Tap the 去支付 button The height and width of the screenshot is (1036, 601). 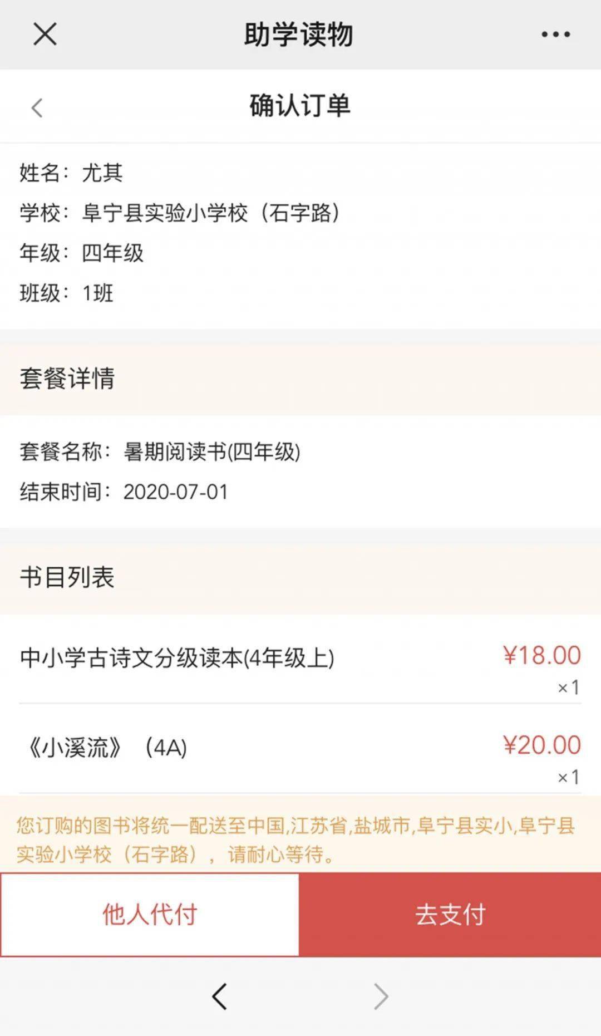[x=450, y=915]
